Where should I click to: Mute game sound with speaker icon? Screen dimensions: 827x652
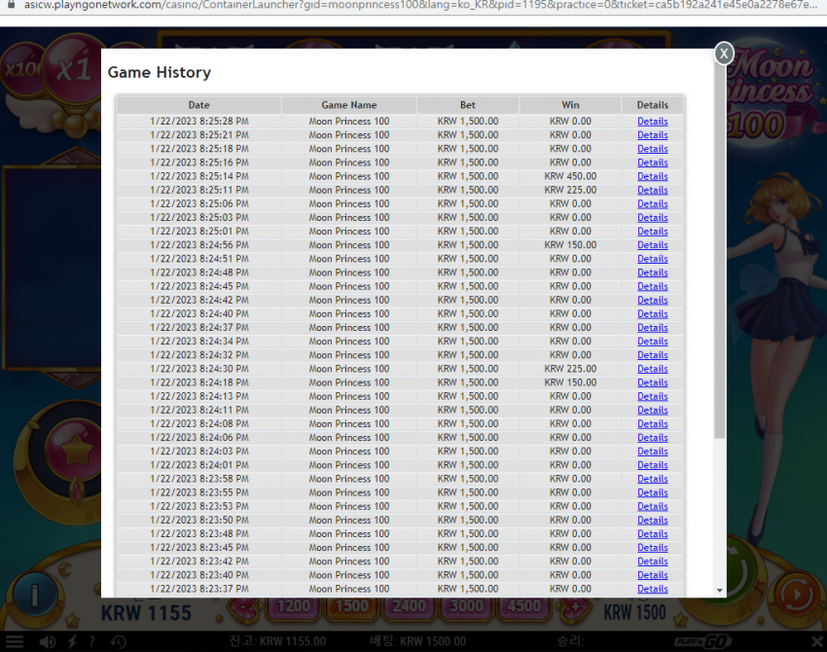tap(48, 641)
